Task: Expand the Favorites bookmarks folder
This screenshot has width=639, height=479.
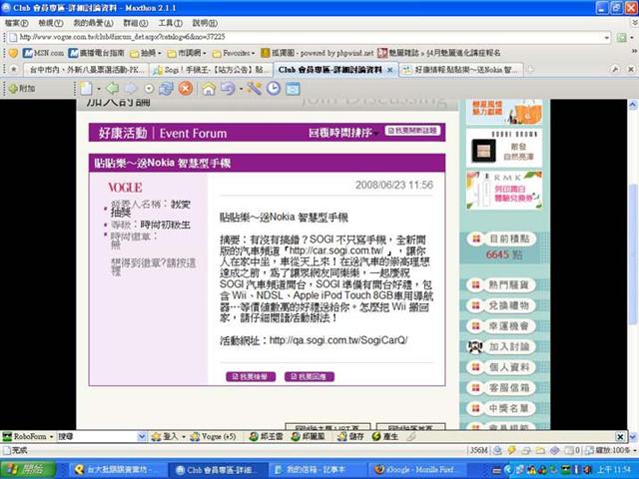Action: [x=234, y=53]
